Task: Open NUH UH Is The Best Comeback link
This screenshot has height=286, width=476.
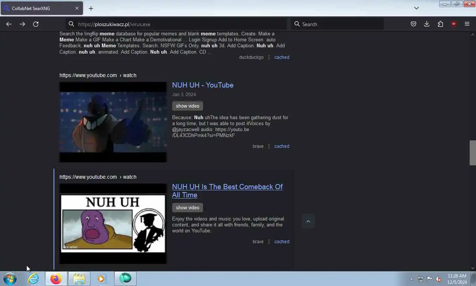Action: pyautogui.click(x=227, y=191)
